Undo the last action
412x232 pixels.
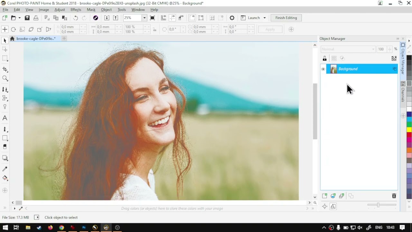pyautogui.click(x=76, y=18)
